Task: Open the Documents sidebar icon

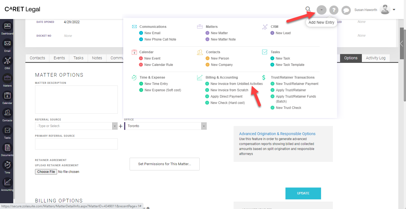Action: (7, 148)
